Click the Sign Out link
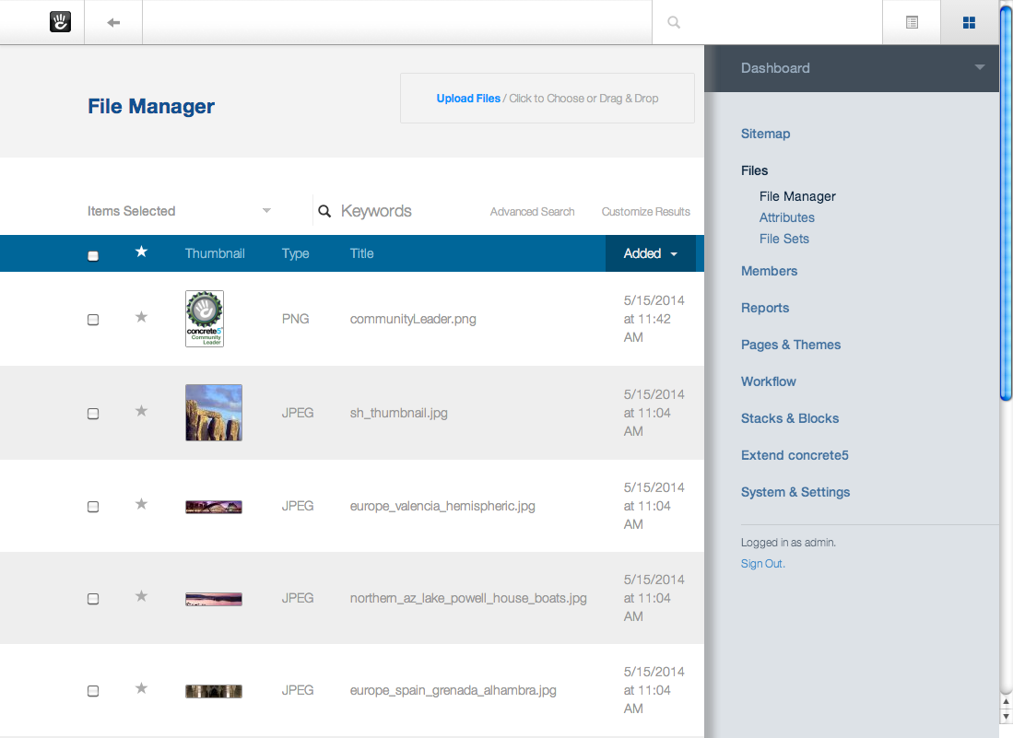This screenshot has width=1013, height=738. click(x=762, y=564)
